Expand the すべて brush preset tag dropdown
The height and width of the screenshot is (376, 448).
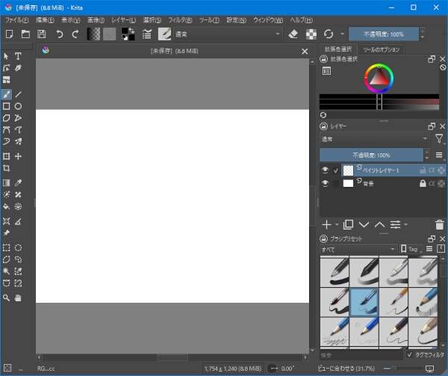(x=358, y=249)
